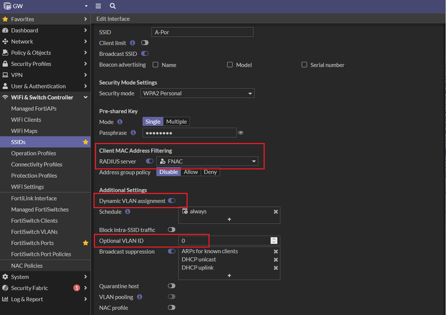Viewport: 446px width, 315px height.
Task: Reveal the passphrase using the eye icon
Action: point(241,133)
